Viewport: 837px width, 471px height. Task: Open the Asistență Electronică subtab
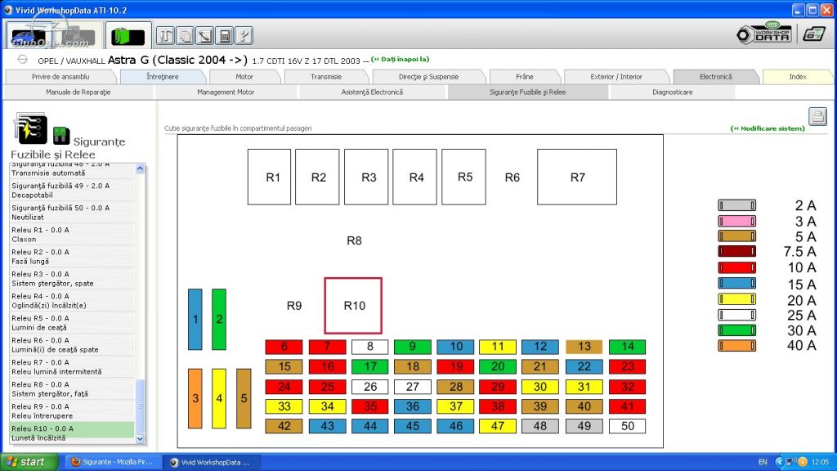pos(372,92)
